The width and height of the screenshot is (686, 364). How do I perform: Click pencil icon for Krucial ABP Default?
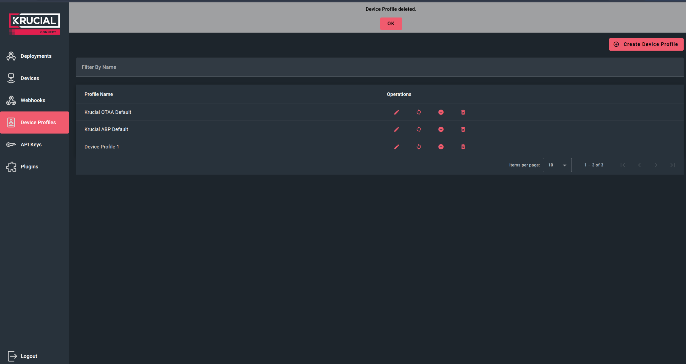[x=396, y=129]
